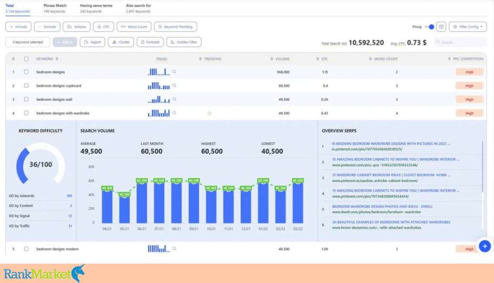Check bedroom designs with wardrobe checkbox
Screen dimensions: 494x283
(x=26, y=113)
